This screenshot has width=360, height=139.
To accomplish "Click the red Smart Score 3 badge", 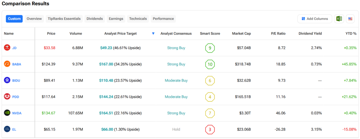I will [210, 130].
